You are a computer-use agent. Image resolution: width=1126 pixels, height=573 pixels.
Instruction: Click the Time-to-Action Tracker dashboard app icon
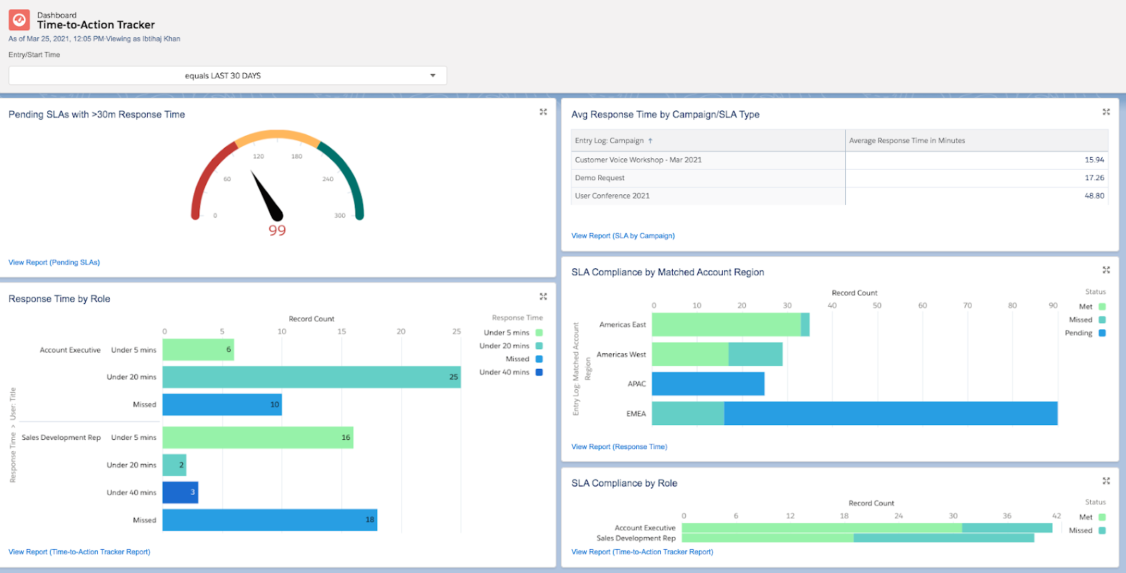click(x=19, y=20)
